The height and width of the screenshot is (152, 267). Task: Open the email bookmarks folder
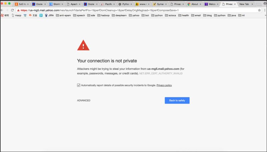(x=196, y=15)
